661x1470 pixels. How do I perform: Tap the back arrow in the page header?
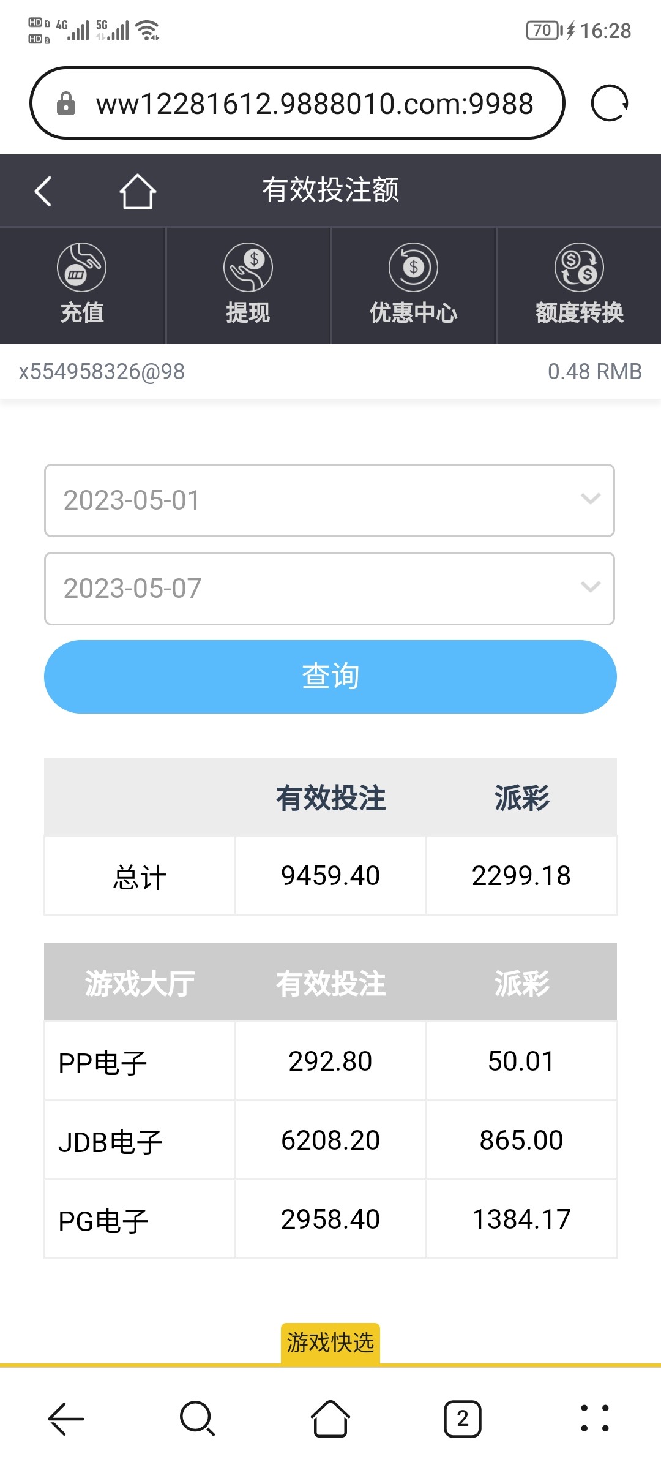tap(43, 191)
